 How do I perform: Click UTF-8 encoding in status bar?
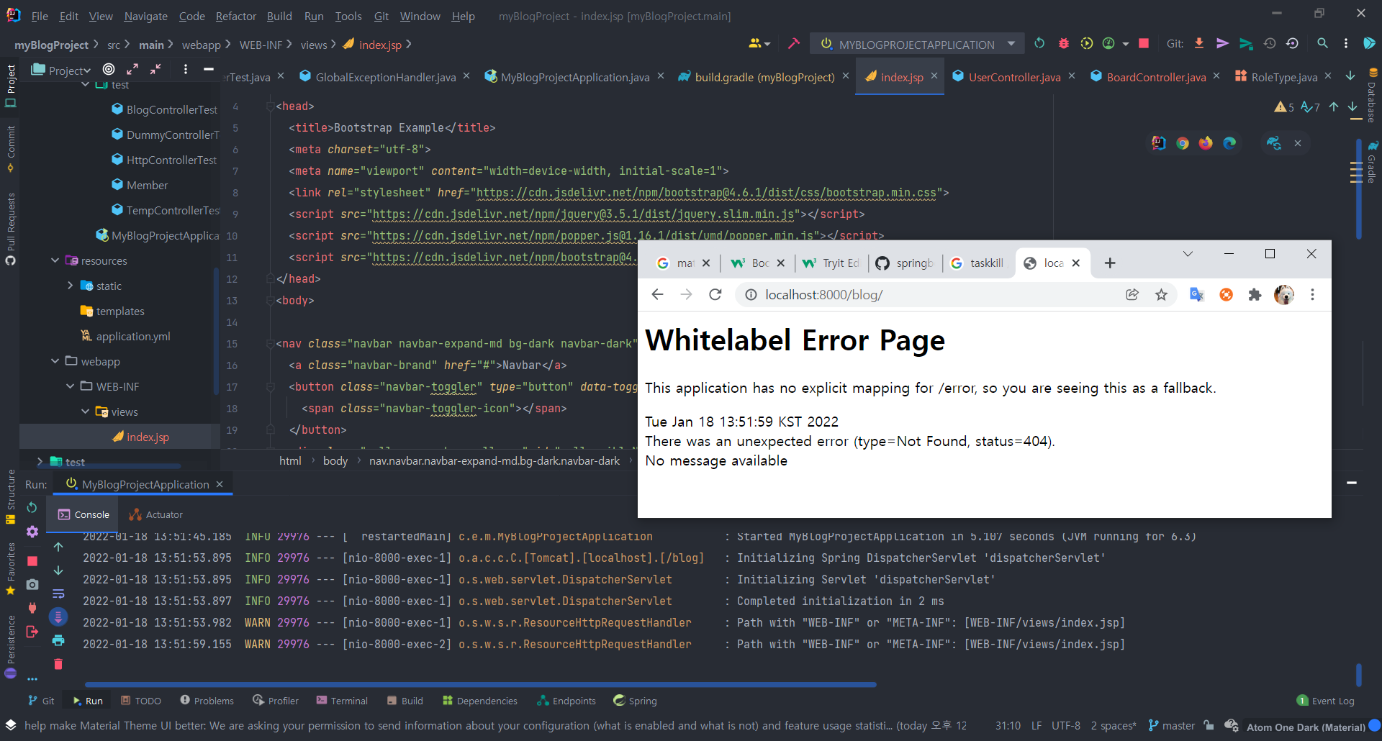tap(1065, 726)
